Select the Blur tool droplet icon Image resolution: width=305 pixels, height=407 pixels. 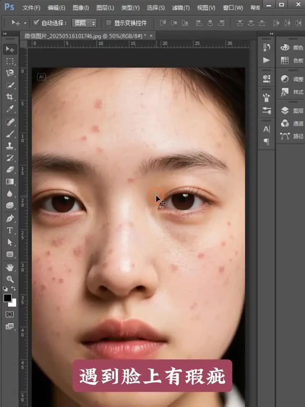(10, 194)
